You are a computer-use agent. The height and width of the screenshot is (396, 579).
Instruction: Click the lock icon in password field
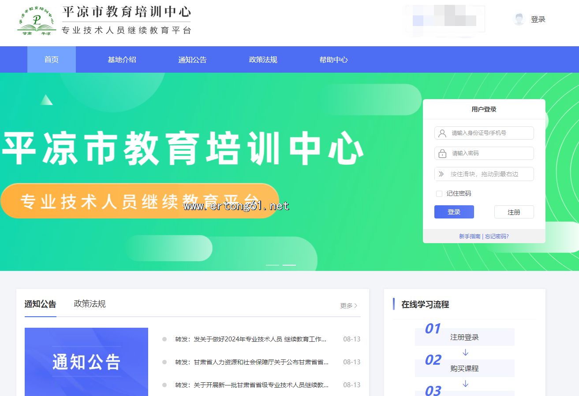click(442, 153)
